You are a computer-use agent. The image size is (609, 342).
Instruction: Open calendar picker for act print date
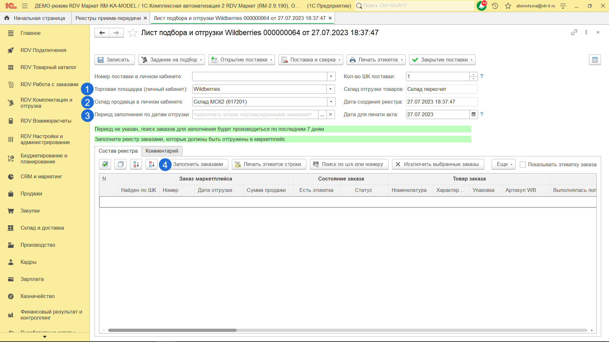[x=474, y=114]
